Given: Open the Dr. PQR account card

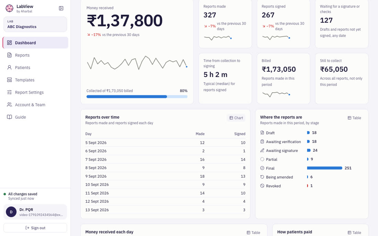Looking at the screenshot, I should 35,212.
